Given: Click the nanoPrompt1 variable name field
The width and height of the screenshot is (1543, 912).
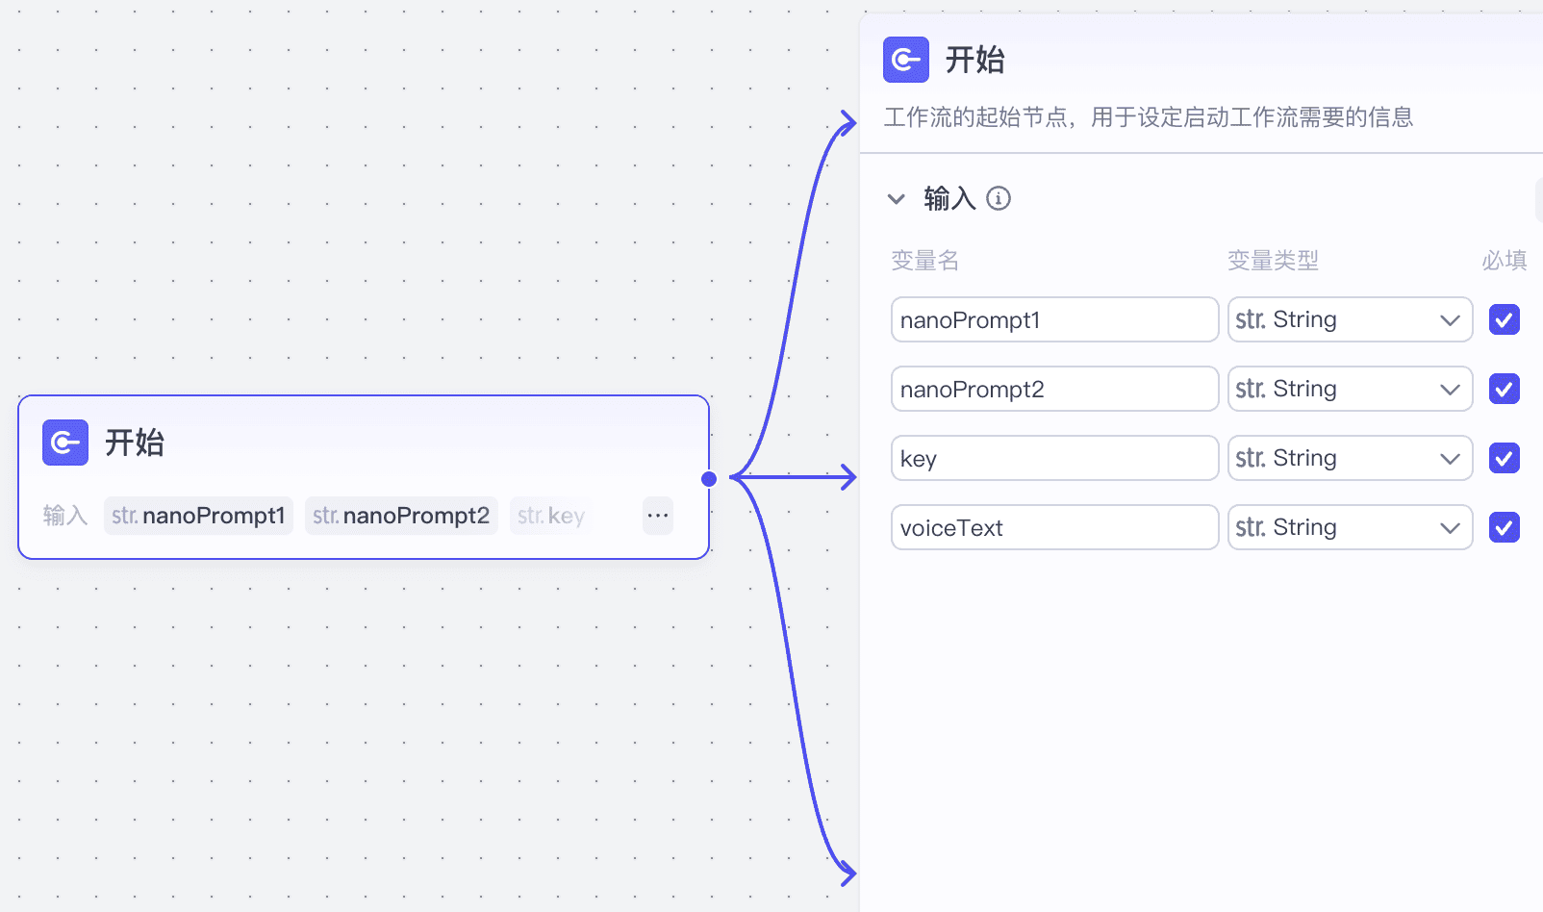Looking at the screenshot, I should 1054,319.
